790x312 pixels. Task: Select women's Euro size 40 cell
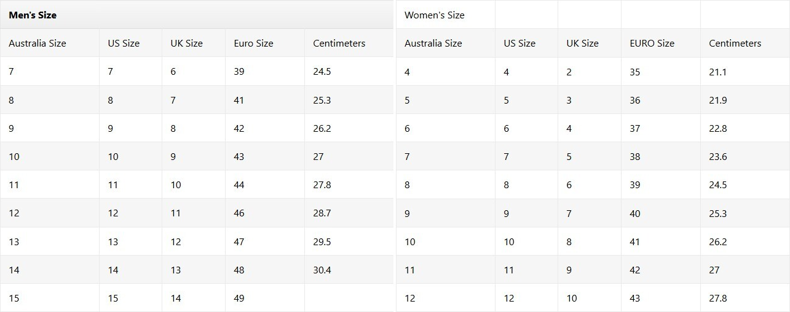[x=634, y=214]
